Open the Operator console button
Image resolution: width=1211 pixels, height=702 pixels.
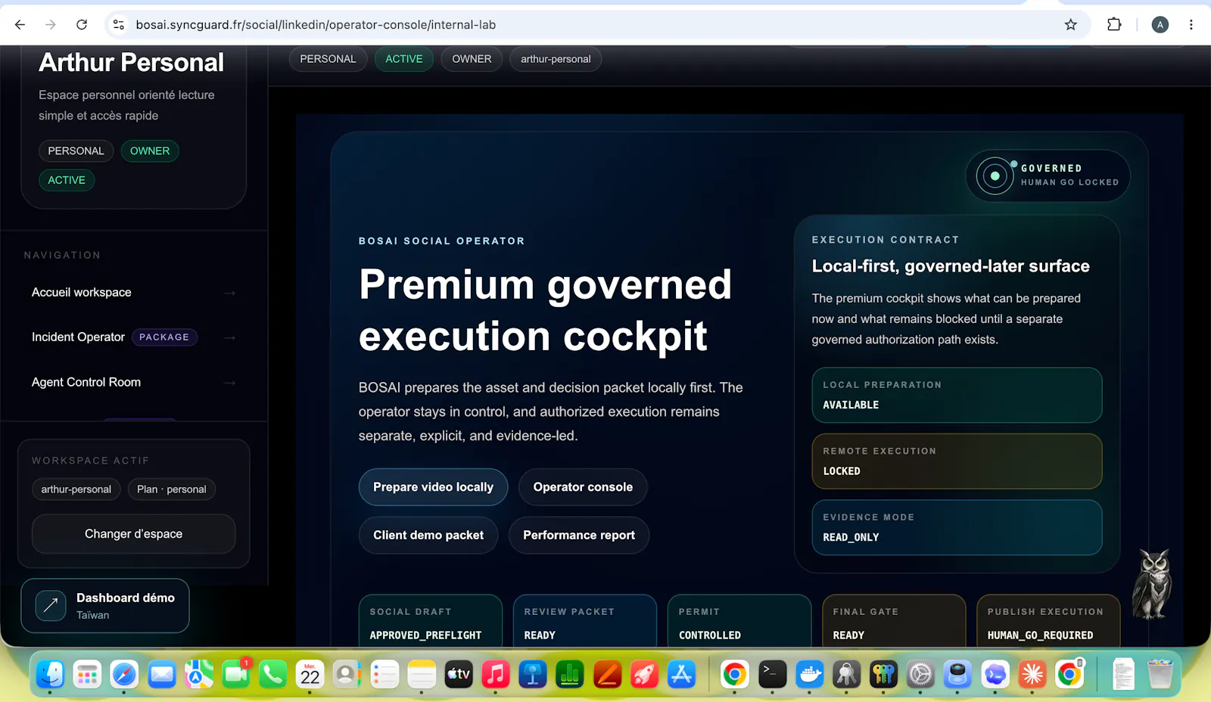point(583,487)
